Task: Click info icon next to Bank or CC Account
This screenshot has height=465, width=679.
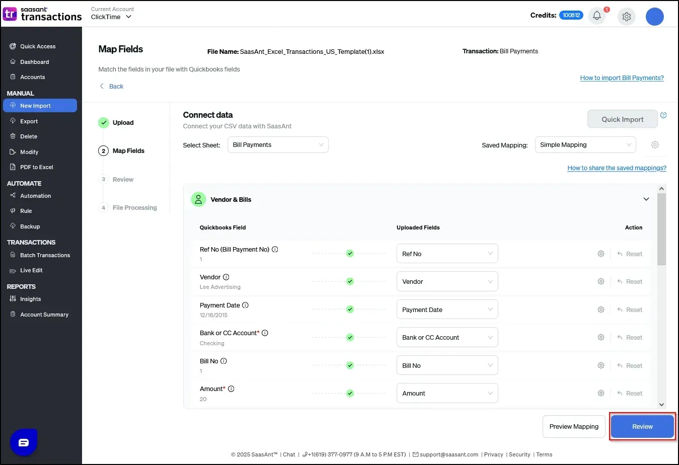Action: (x=265, y=333)
